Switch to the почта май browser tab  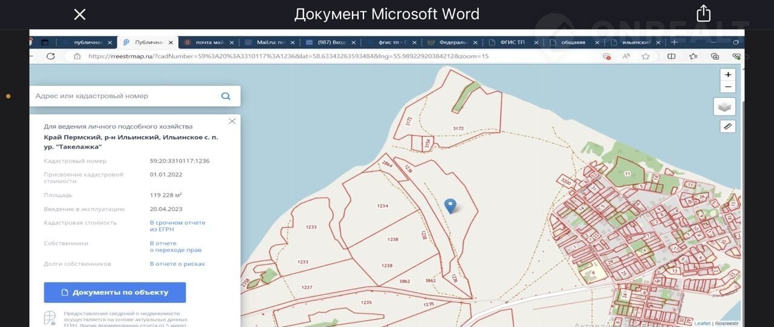pos(209,42)
